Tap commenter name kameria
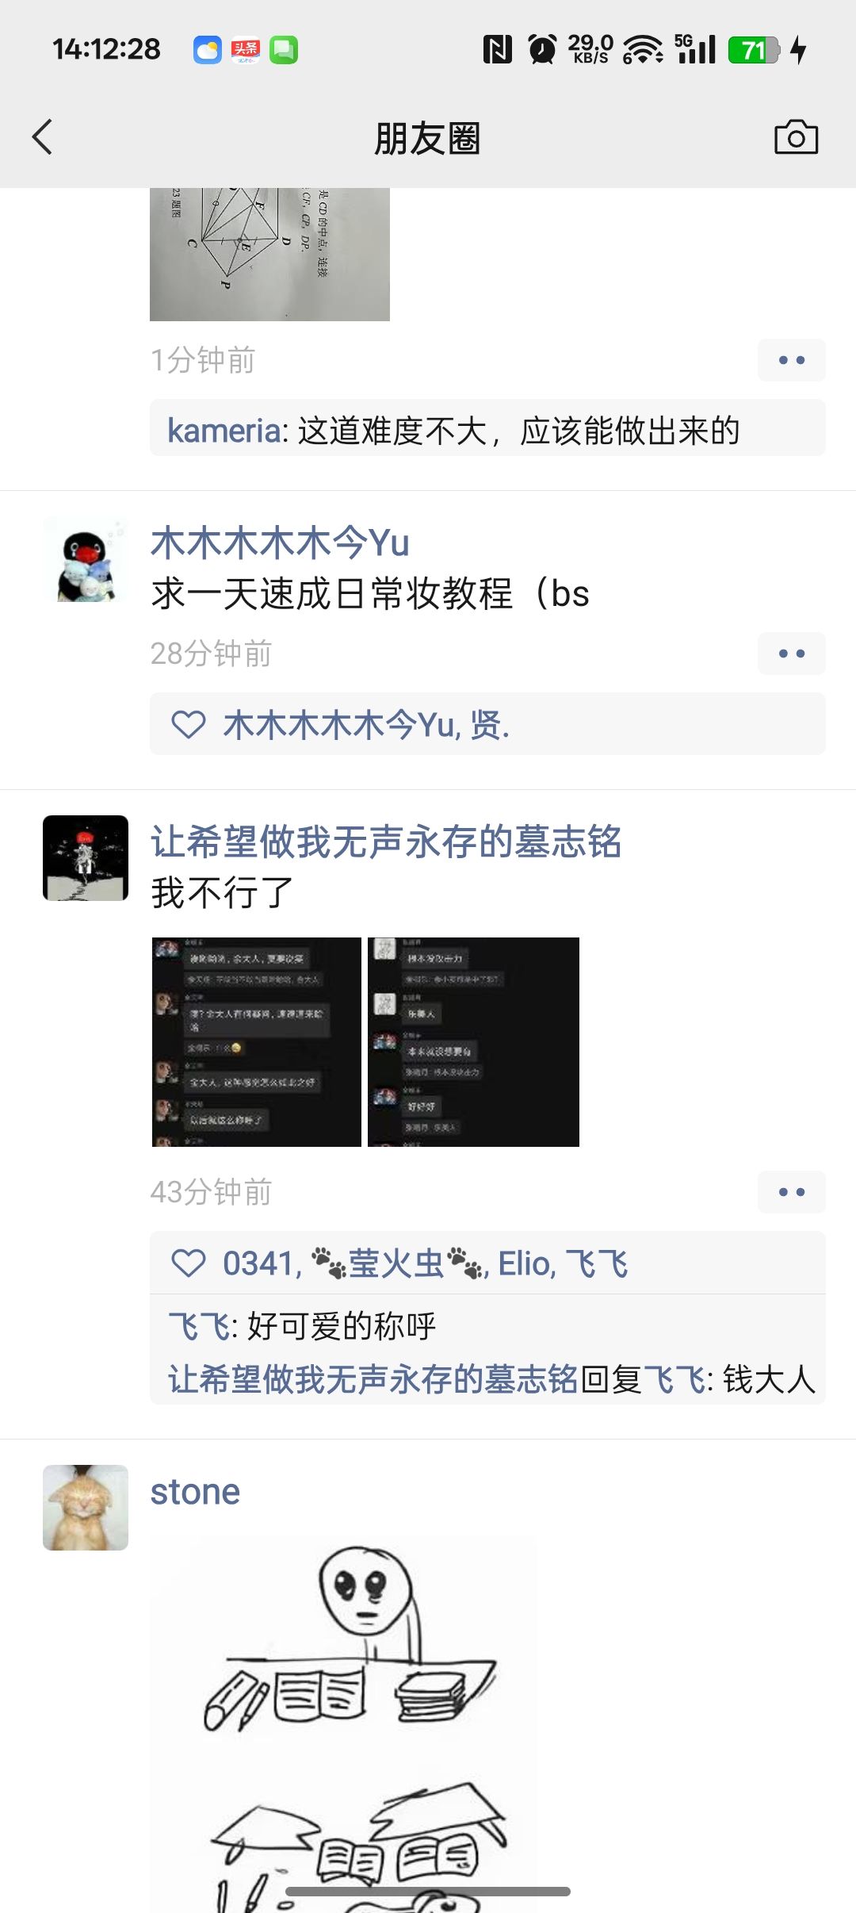The image size is (856, 1913). [x=224, y=431]
